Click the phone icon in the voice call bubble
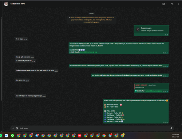 (x=138, y=29)
